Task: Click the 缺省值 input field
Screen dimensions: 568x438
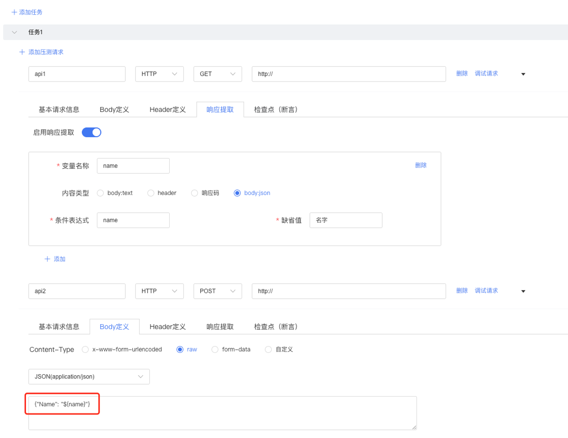Action: 345,220
